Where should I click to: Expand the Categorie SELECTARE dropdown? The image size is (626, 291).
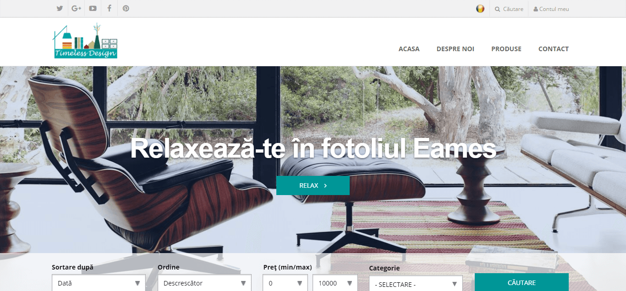[x=416, y=284]
